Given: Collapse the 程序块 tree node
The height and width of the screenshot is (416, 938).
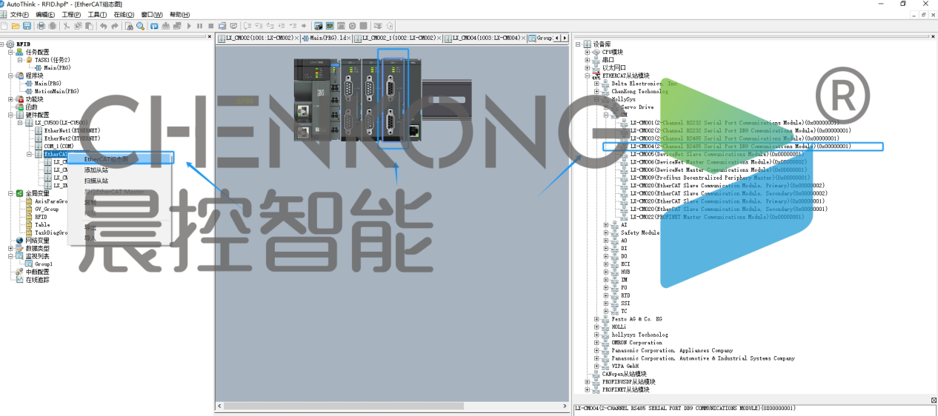Looking at the screenshot, I should tap(11, 76).
